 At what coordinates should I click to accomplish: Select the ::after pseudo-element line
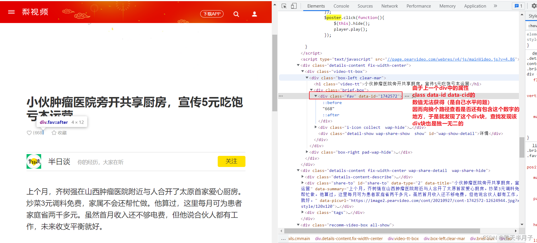(x=331, y=115)
